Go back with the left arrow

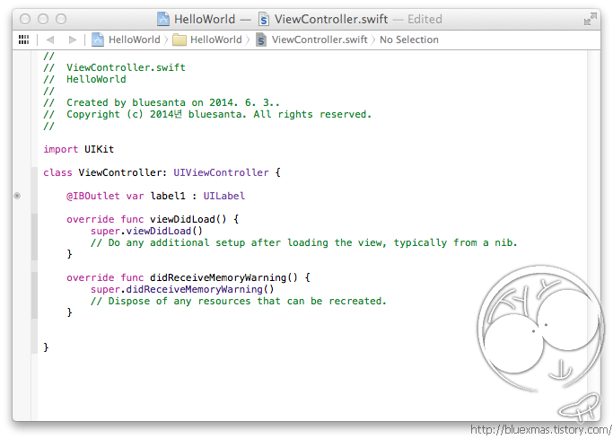[x=50, y=40]
